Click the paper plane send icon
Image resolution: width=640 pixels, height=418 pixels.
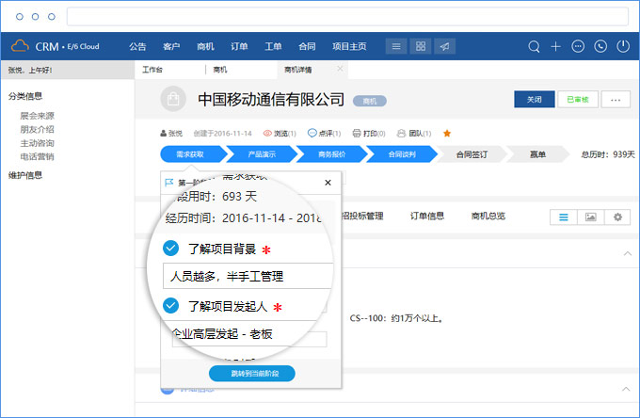445,46
